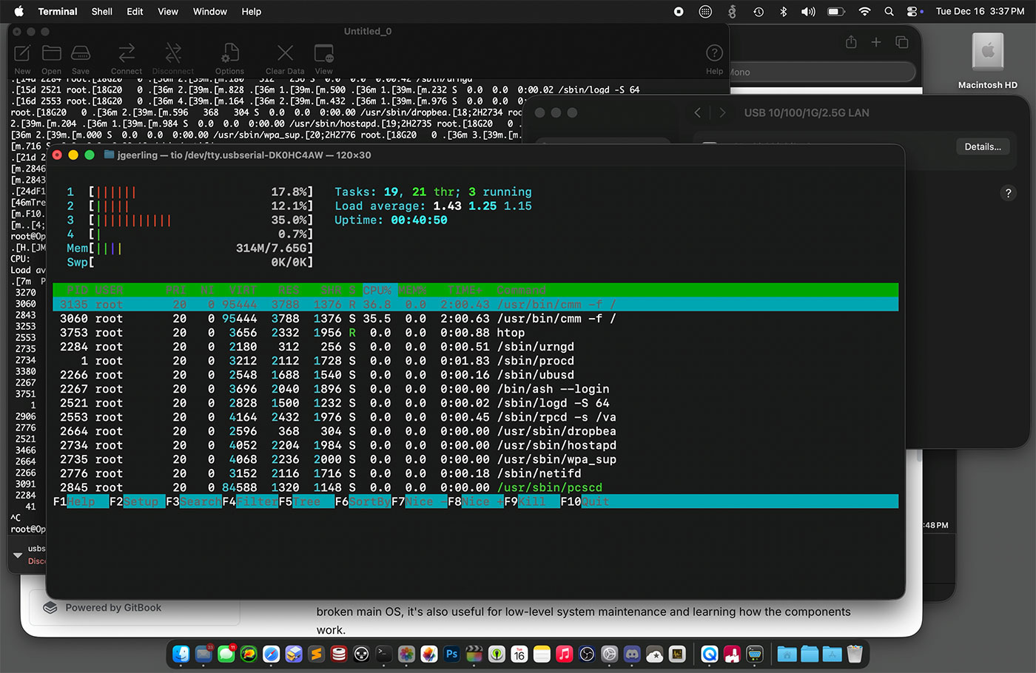1036x673 pixels.
Task: Open the Edit menu
Action: 135,11
